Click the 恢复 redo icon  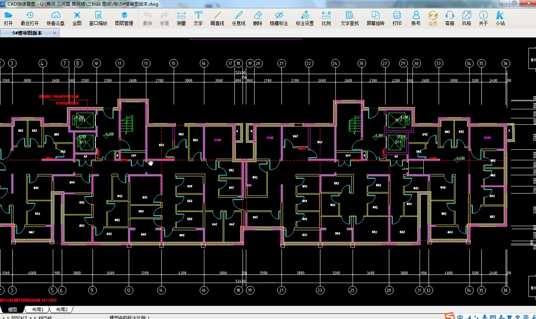point(165,18)
